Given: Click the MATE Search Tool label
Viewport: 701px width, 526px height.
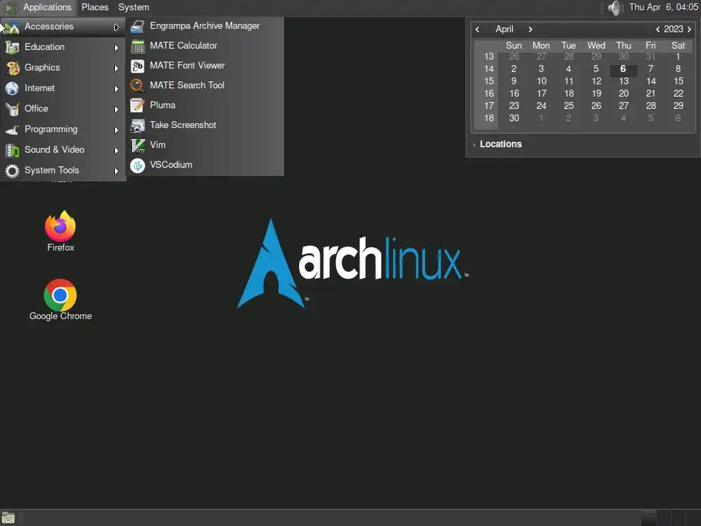Looking at the screenshot, I should click(x=188, y=86).
